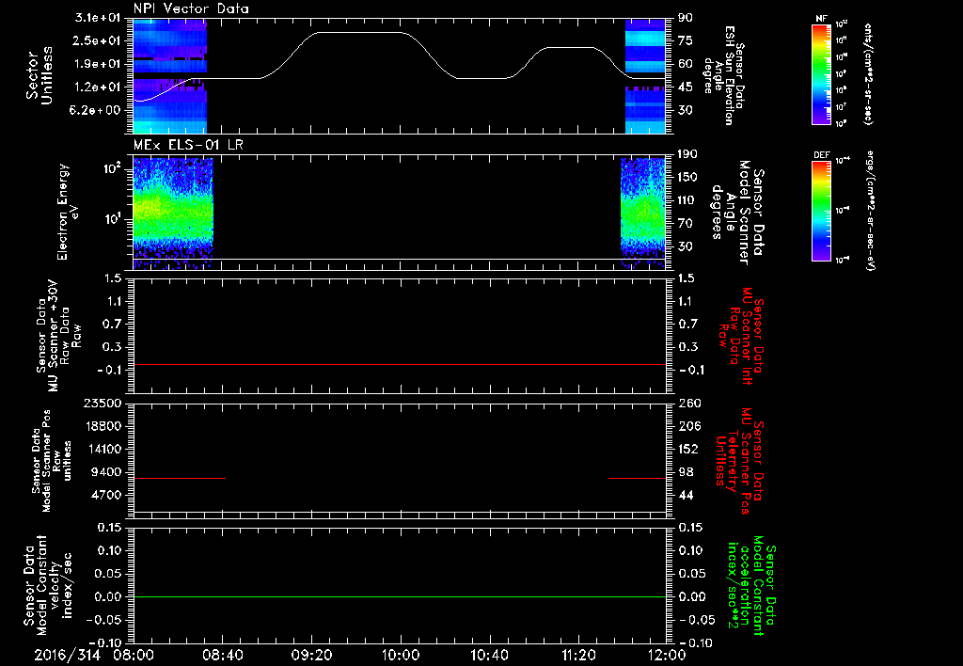
Task: Click the 10:00 time axis label
Action: pyautogui.click(x=401, y=655)
